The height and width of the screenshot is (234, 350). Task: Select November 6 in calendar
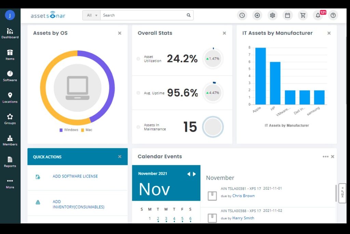pos(190,219)
